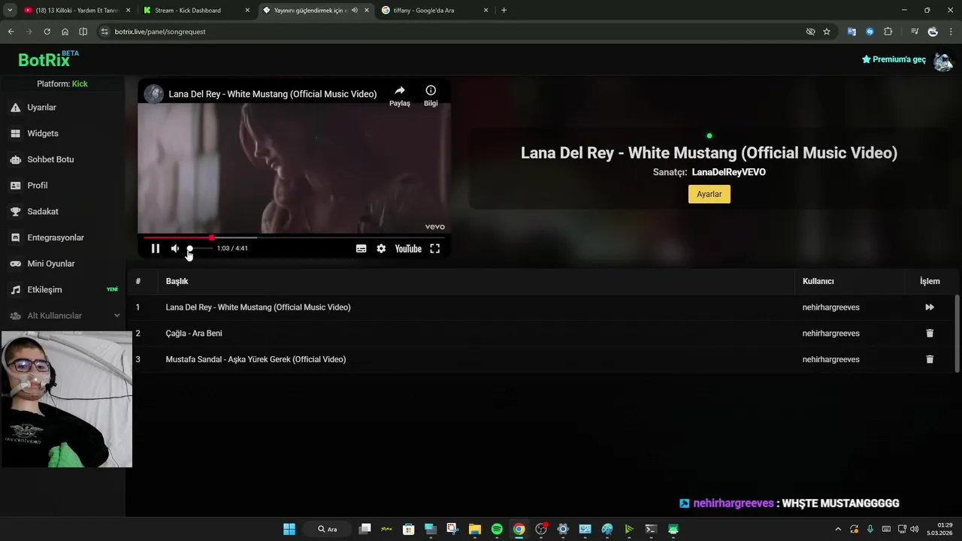Viewport: 962px width, 541px height.
Task: Click the channel avatar in video header
Action: tap(153, 94)
